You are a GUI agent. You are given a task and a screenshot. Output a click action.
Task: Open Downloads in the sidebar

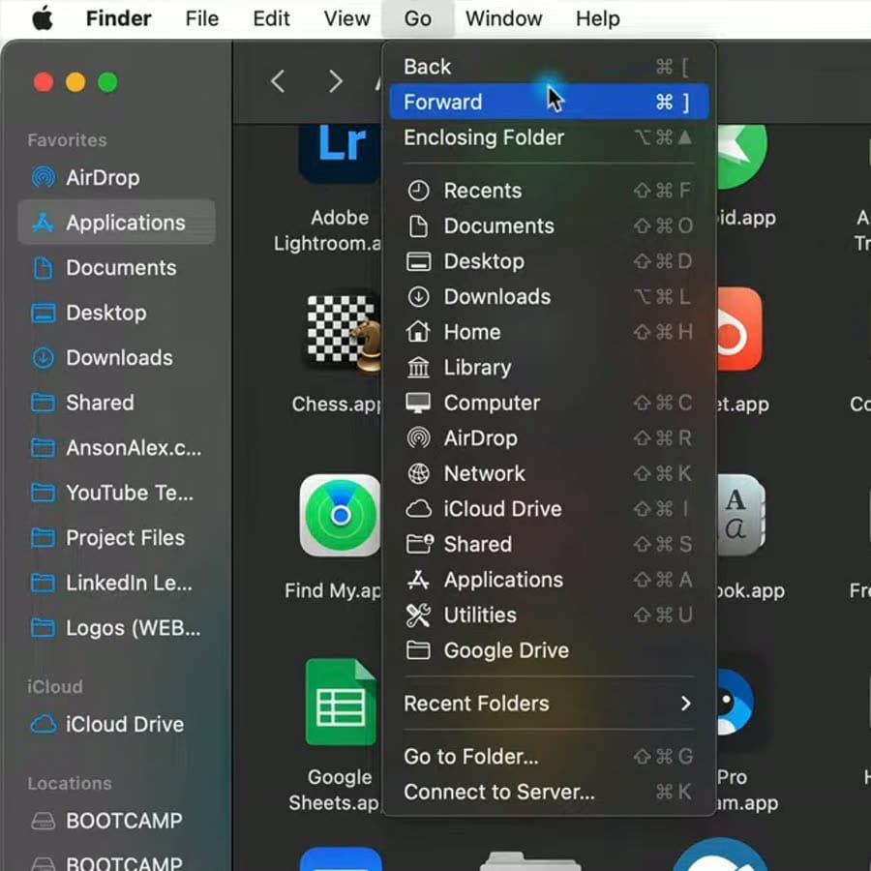pyautogui.click(x=117, y=358)
